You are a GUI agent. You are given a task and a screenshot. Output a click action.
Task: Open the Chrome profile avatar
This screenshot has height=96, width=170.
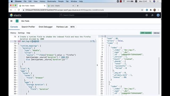(x=155, y=10)
